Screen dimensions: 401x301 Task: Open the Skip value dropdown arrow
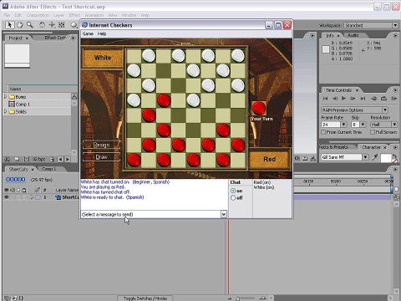click(x=363, y=125)
